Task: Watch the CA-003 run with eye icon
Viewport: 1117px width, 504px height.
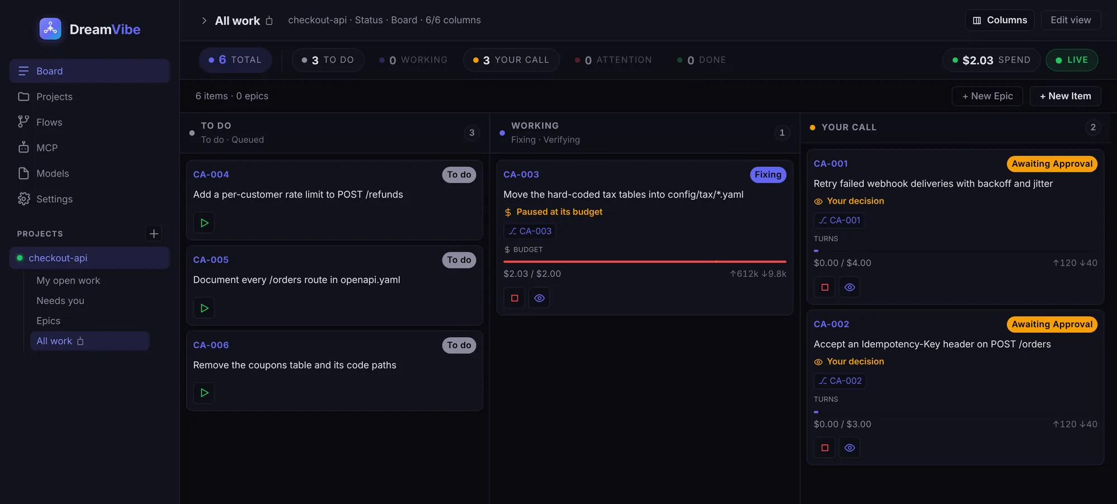Action: (539, 298)
